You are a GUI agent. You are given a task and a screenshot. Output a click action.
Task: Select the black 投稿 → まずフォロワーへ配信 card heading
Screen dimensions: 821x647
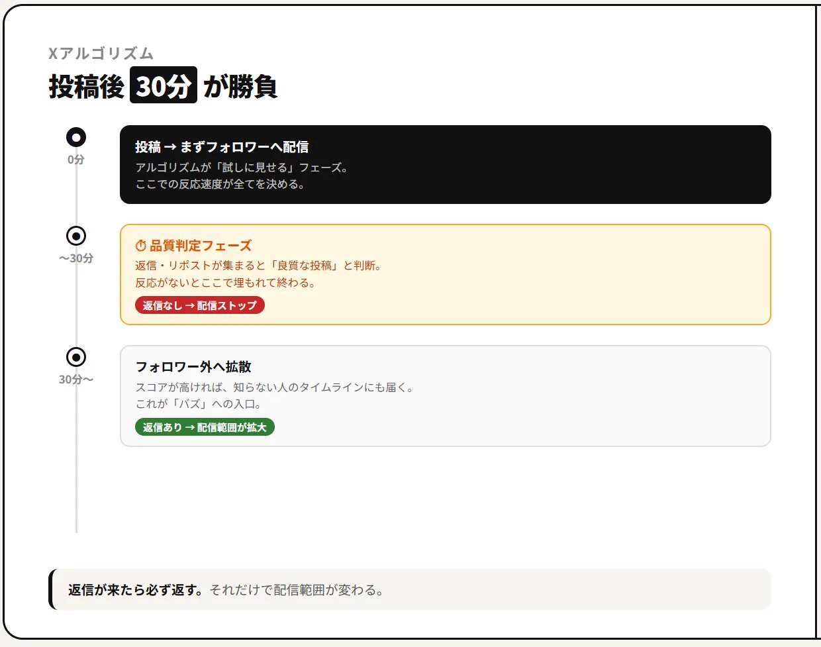(222, 147)
